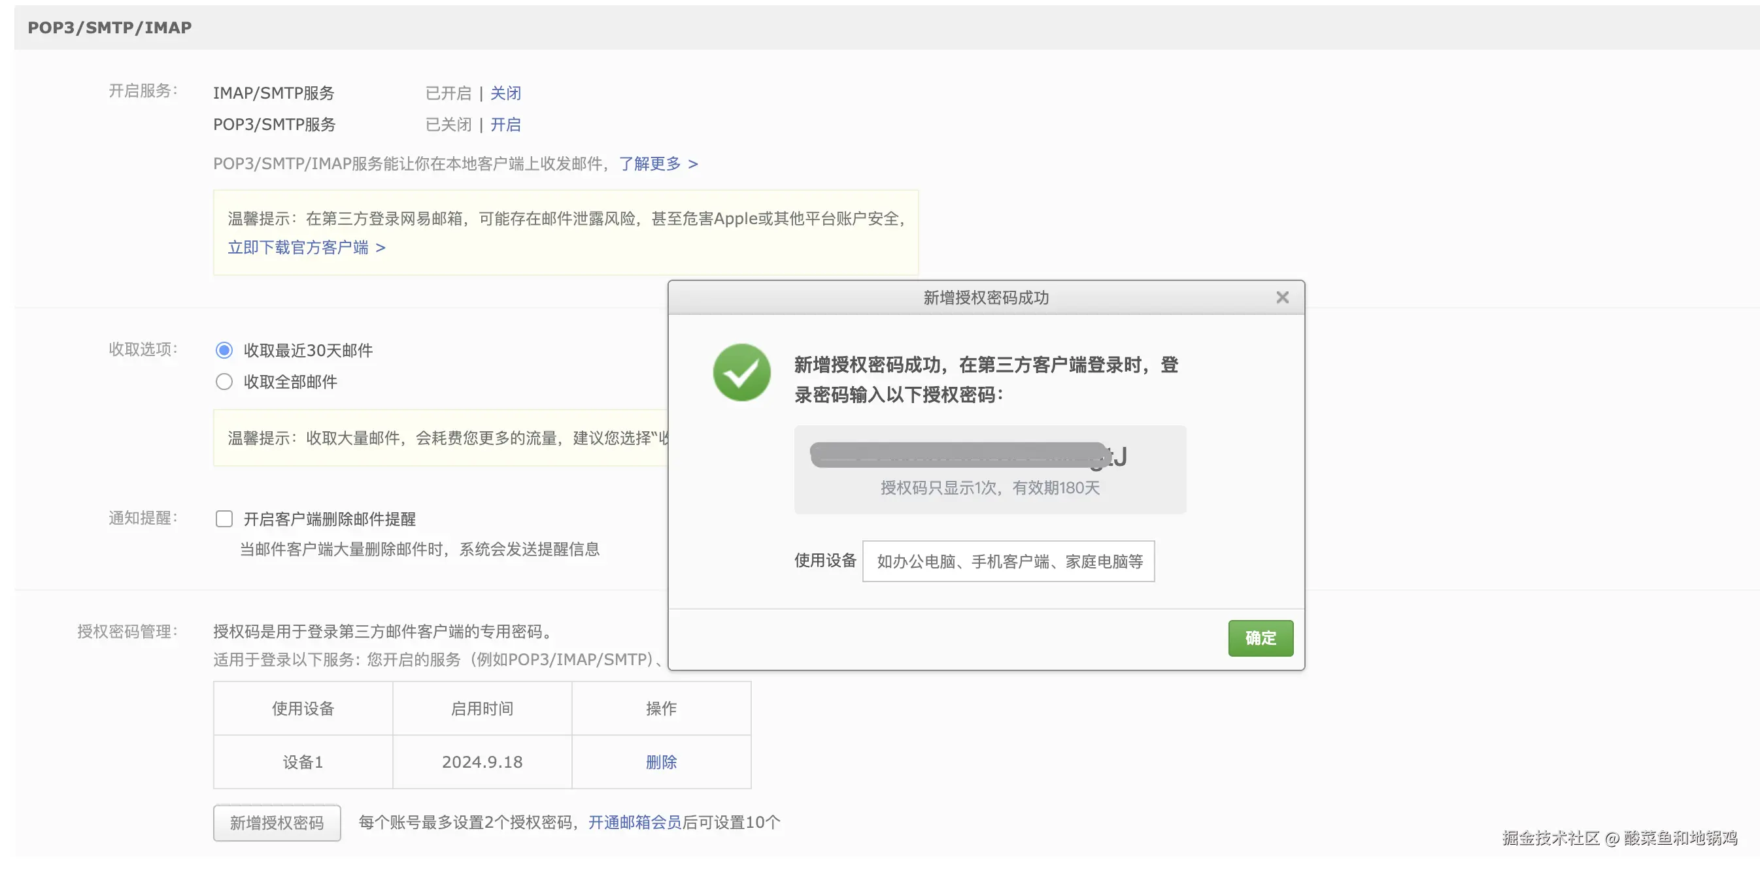This screenshot has height=869, width=1760.
Task: Enable 开启客户端删除邮件提醒 checkbox
Action: [x=224, y=519]
